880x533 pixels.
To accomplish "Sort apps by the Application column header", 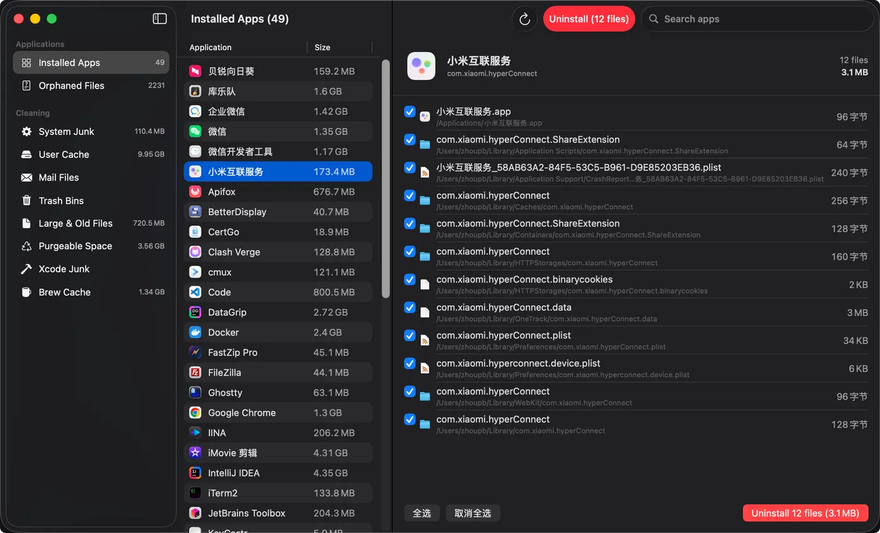I will [x=211, y=48].
